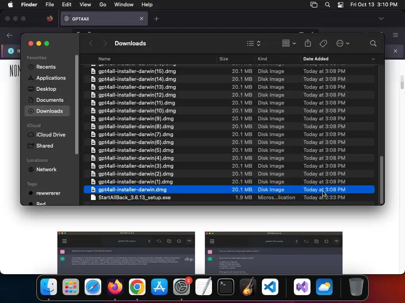Select StartAllBack_3.6.13_setup.exe file
Screen dimensions: 405x303
(x=229, y=198)
